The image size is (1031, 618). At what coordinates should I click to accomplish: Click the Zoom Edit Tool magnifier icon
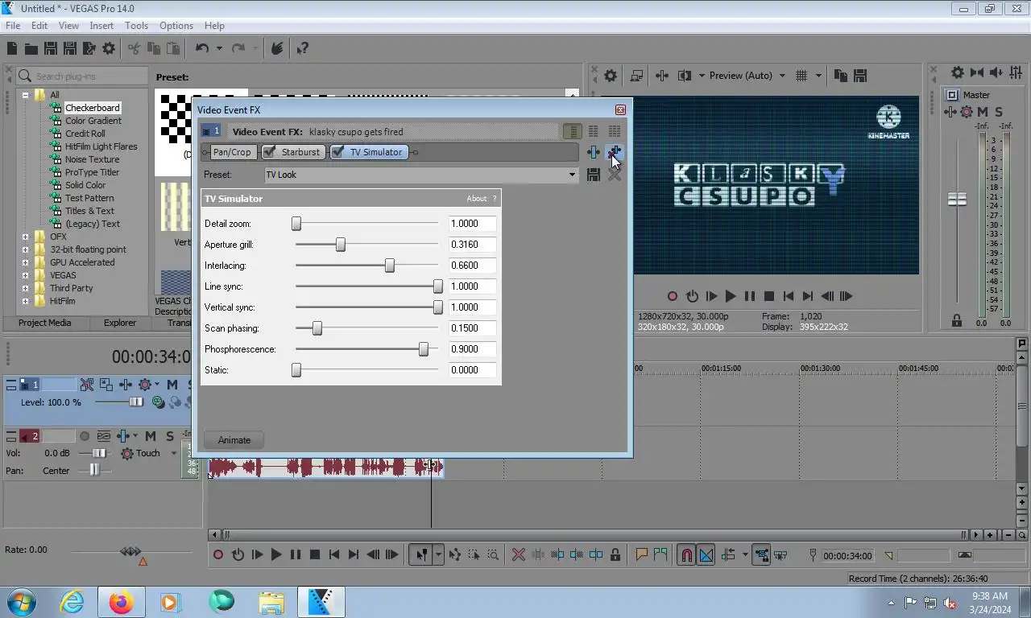493,554
